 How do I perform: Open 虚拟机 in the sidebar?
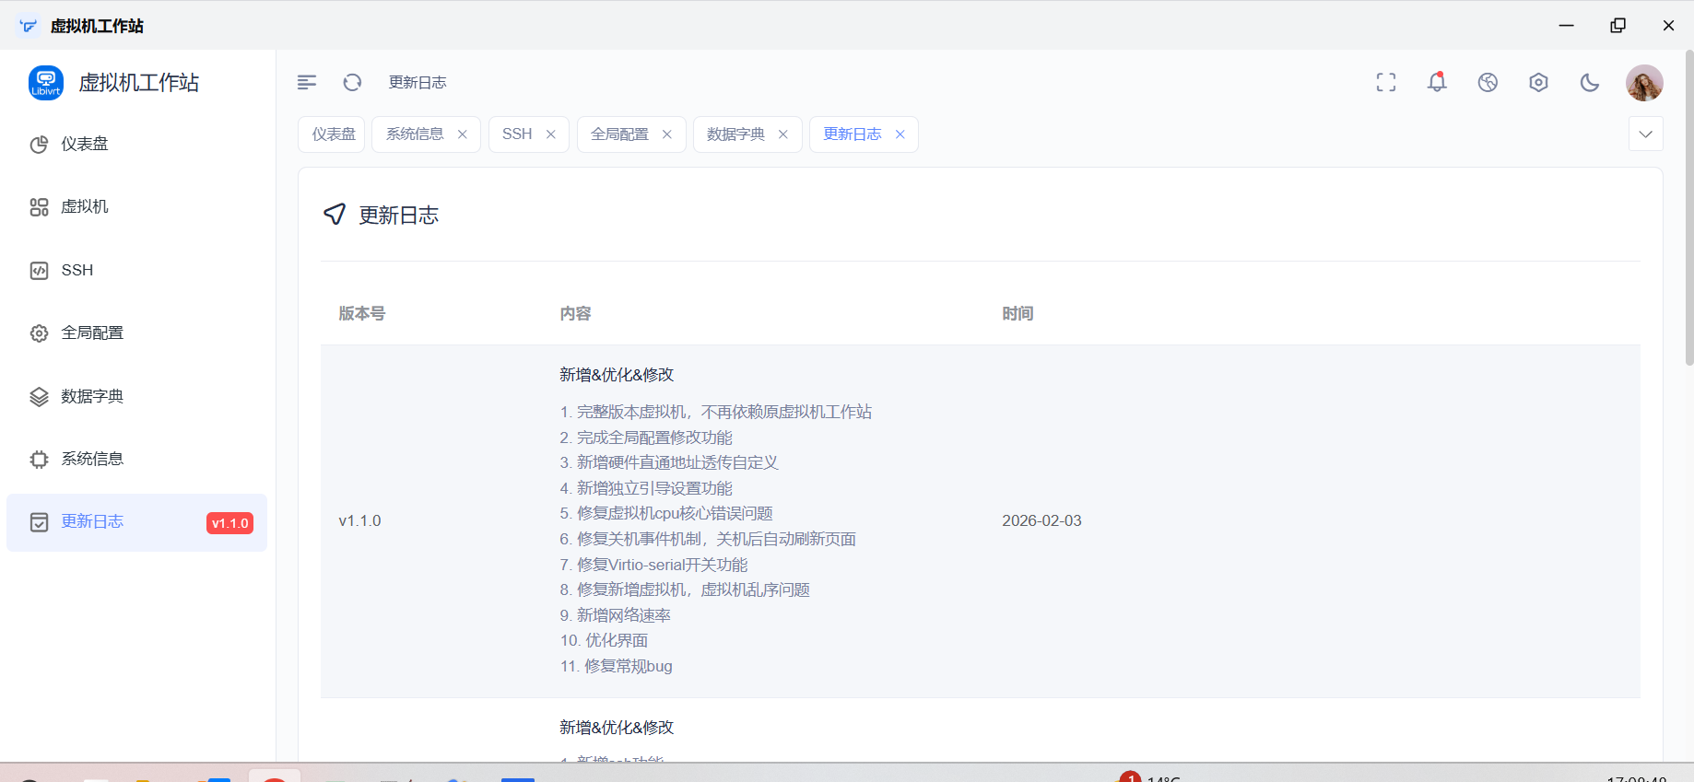[85, 207]
